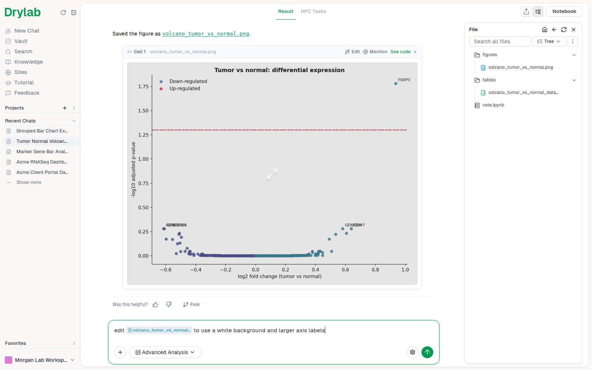Open the Acme RNASeq Dashboard chat
Screen dimensions: 592x370
coord(42,162)
